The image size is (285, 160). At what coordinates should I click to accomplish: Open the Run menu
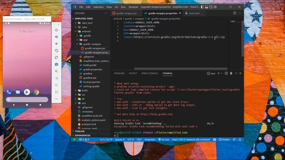click(123, 7)
